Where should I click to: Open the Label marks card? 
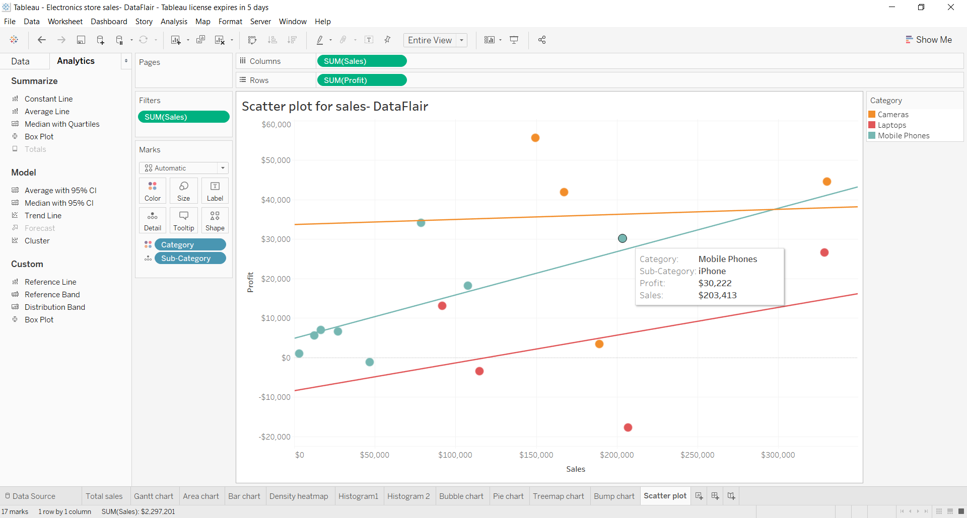[215, 191]
